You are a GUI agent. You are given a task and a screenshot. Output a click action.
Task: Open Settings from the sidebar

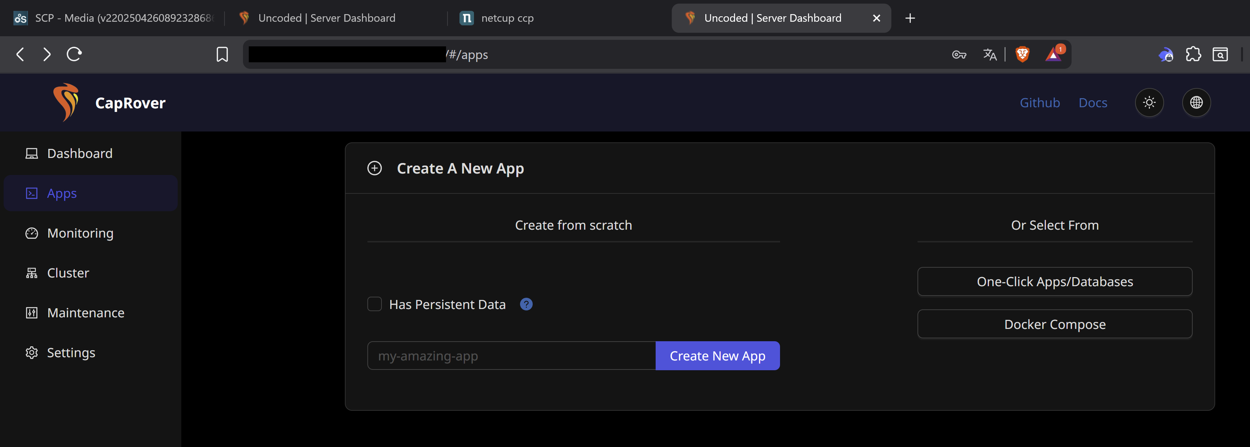(x=71, y=352)
